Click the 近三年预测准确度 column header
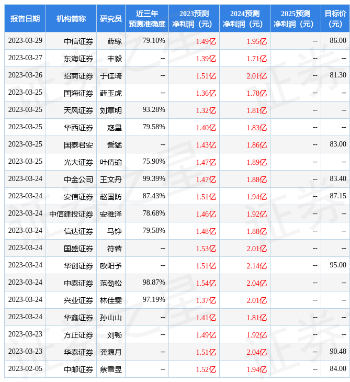The height and width of the screenshot is (382, 350). tap(147, 18)
